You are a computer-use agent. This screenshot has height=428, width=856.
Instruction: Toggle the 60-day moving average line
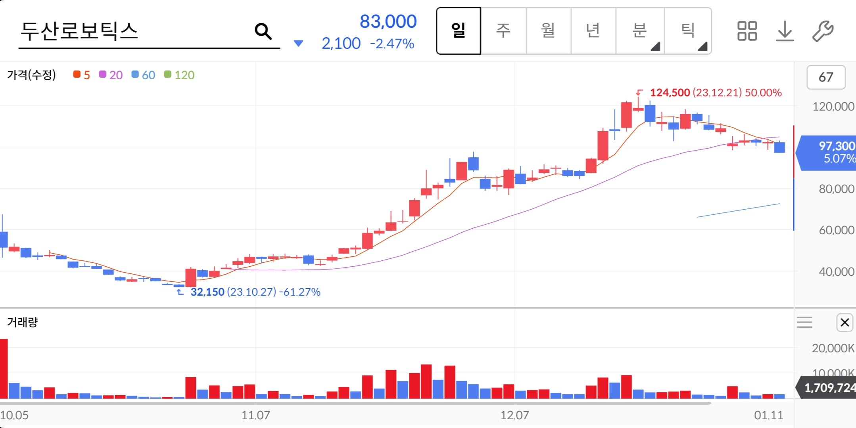click(x=144, y=75)
